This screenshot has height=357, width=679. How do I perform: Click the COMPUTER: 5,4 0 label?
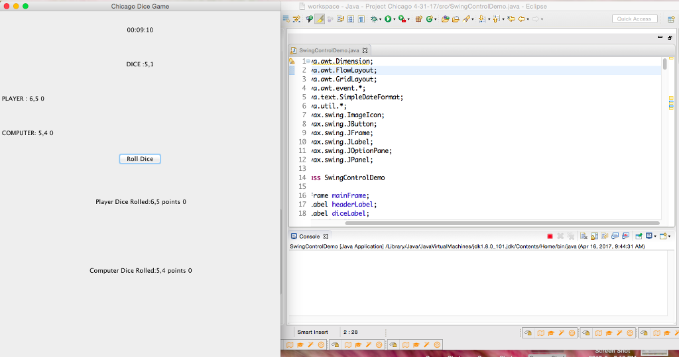point(28,133)
